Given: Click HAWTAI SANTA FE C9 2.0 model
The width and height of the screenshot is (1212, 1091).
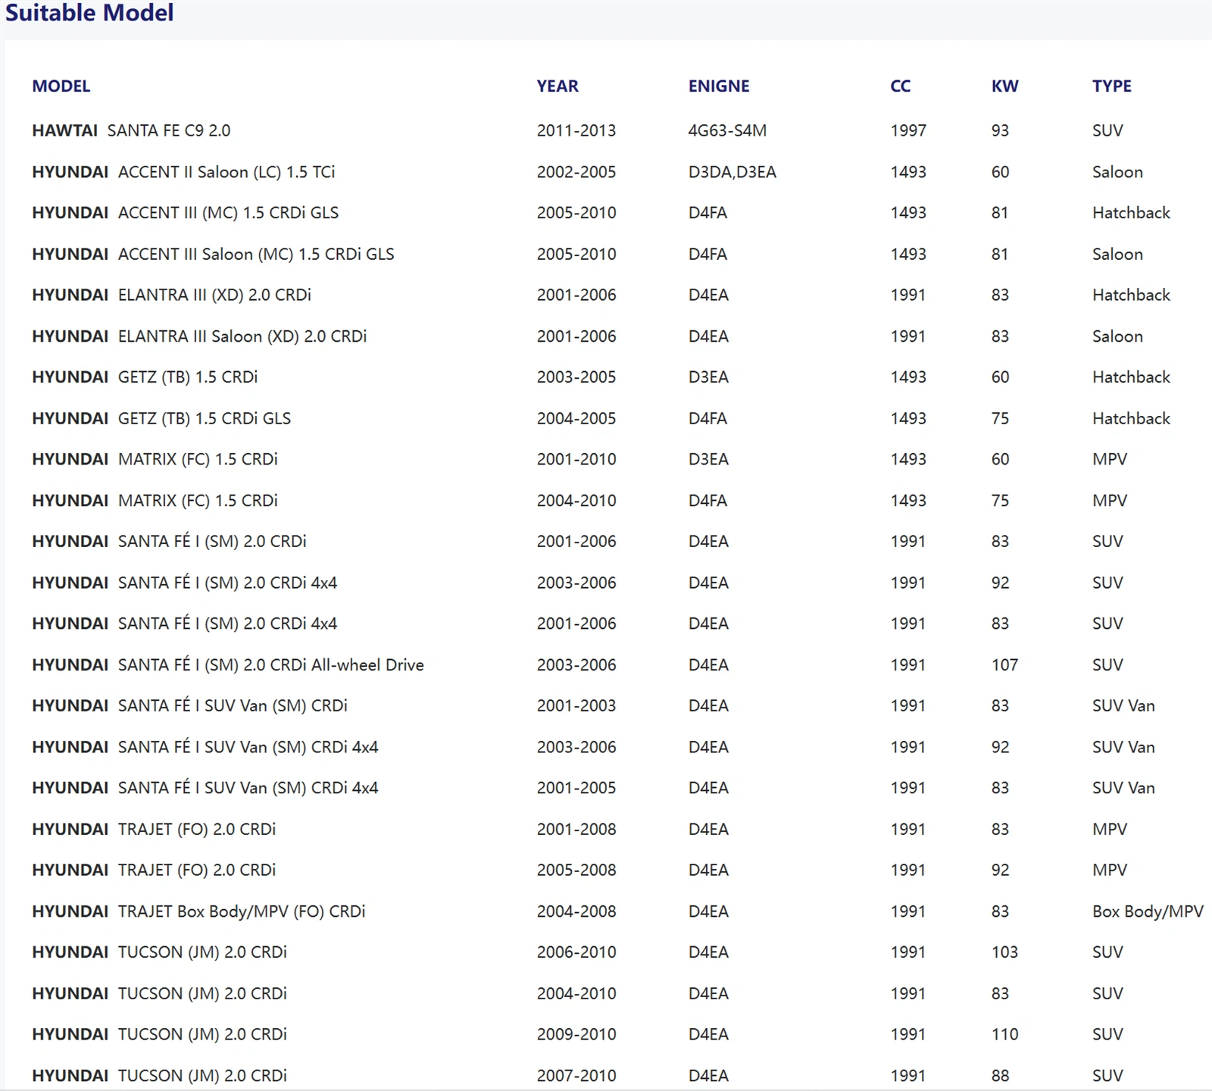Looking at the screenshot, I should pos(131,130).
